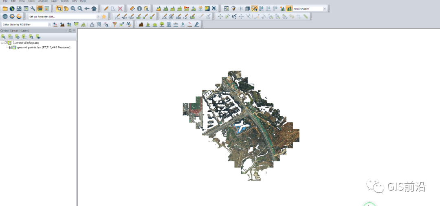Image resolution: width=440 pixels, height=206 pixels.
Task: Select the Measure ruler tool
Action: tap(132, 9)
